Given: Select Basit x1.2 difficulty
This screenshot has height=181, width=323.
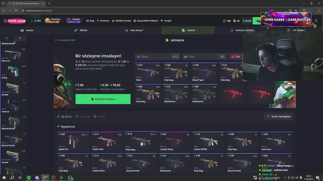Looking at the screenshot, I should click(157, 57).
